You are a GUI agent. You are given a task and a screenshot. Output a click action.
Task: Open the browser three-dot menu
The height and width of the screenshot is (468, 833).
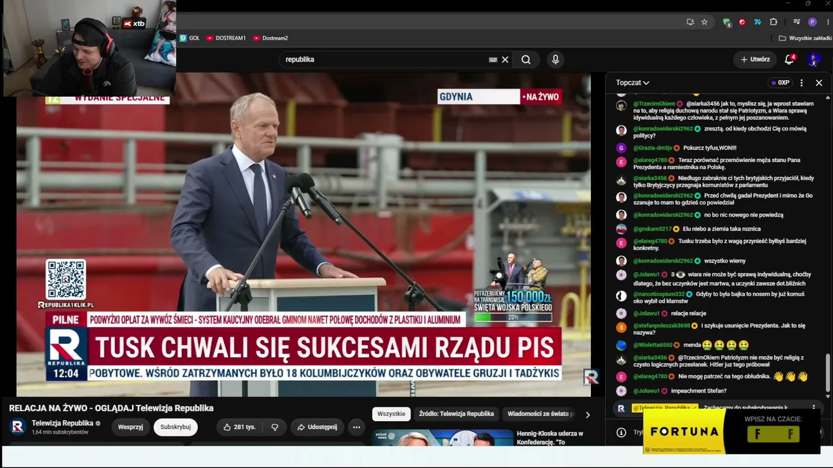tap(828, 22)
